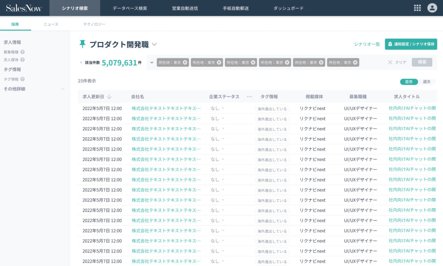Switch the view toggle to 日次
Screen dimensions: 443x266
(x=409, y=82)
